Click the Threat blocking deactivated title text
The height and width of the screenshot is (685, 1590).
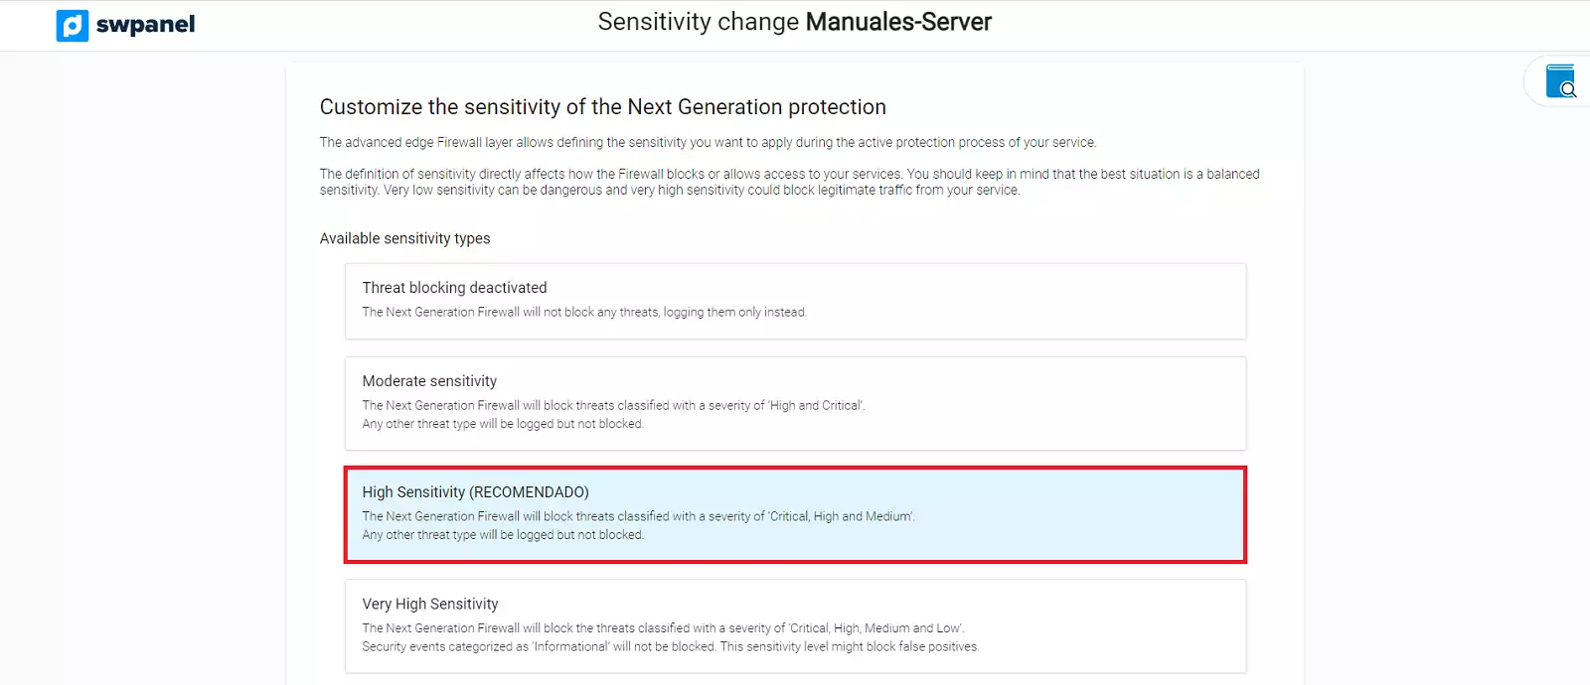coord(454,288)
